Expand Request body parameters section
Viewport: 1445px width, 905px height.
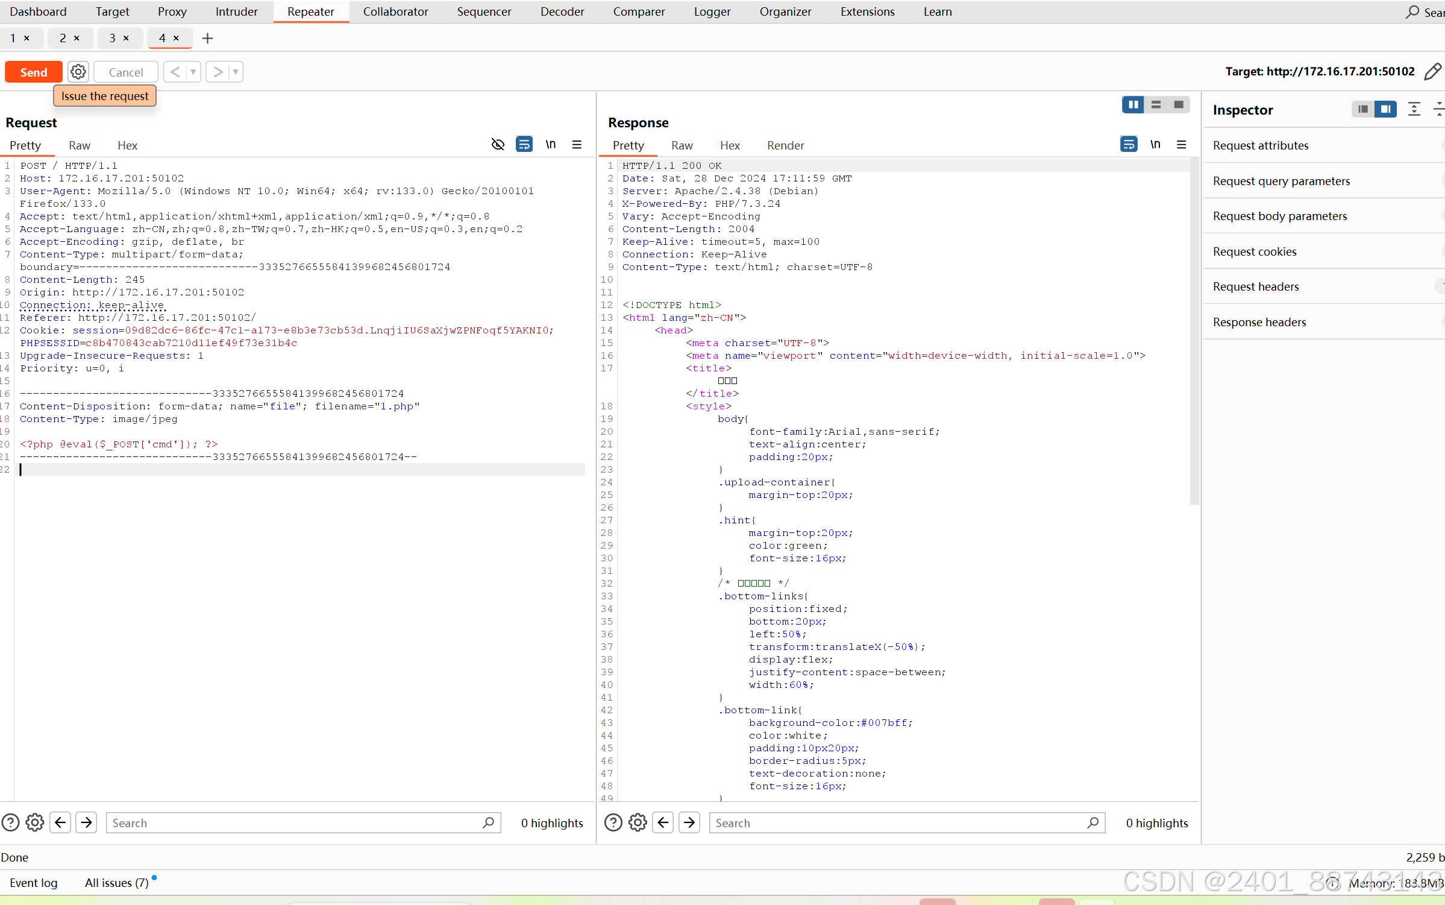(1280, 216)
